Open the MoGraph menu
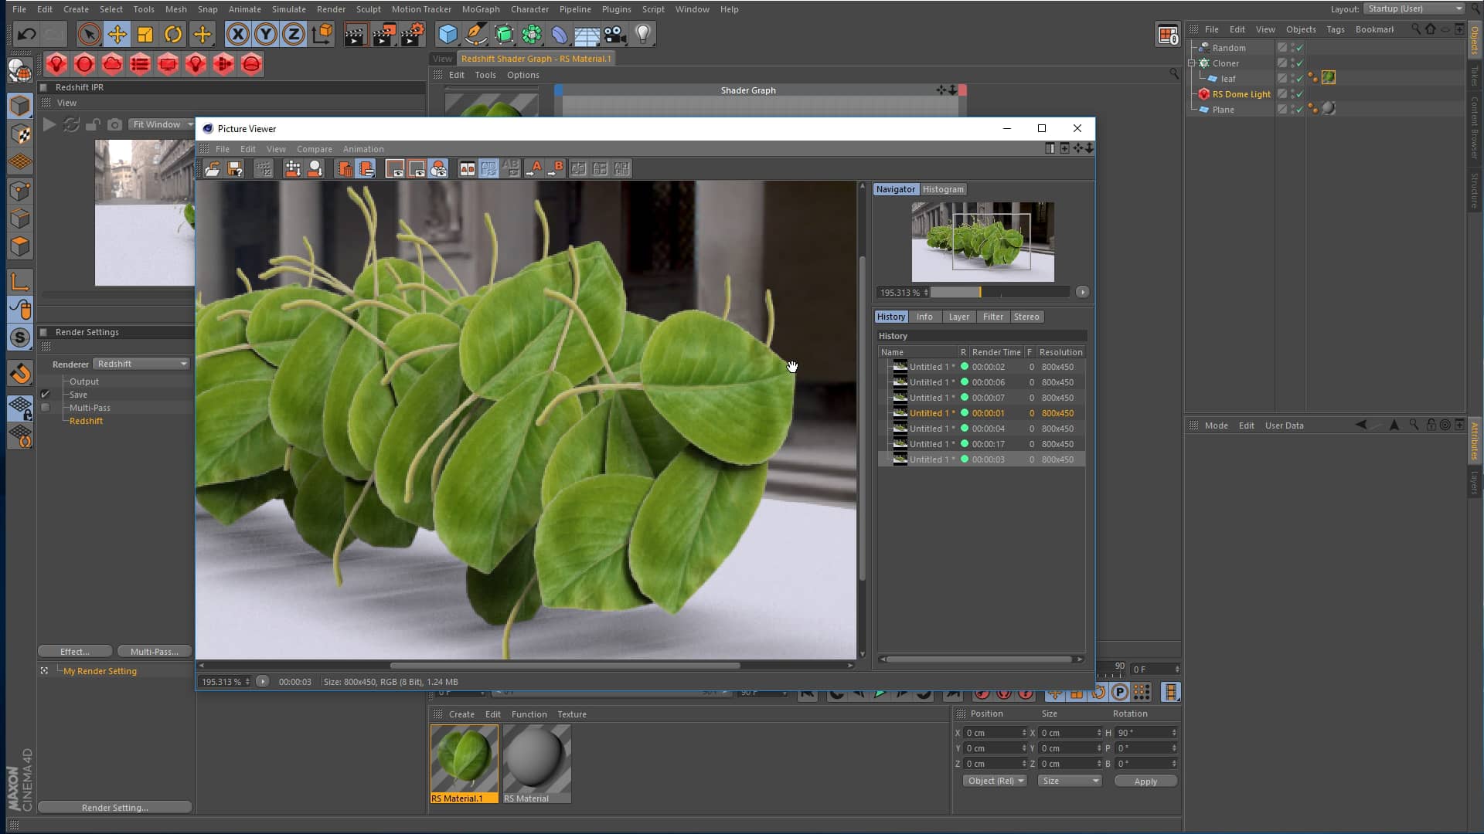This screenshot has height=834, width=1484. point(480,9)
